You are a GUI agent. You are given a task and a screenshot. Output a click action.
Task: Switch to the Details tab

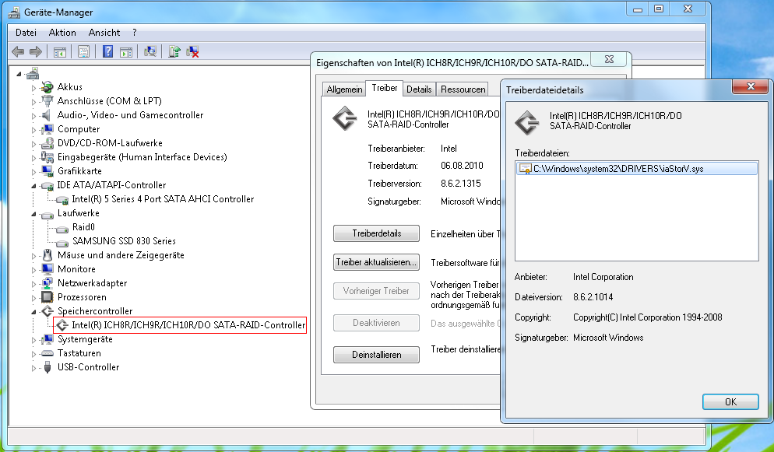(419, 89)
